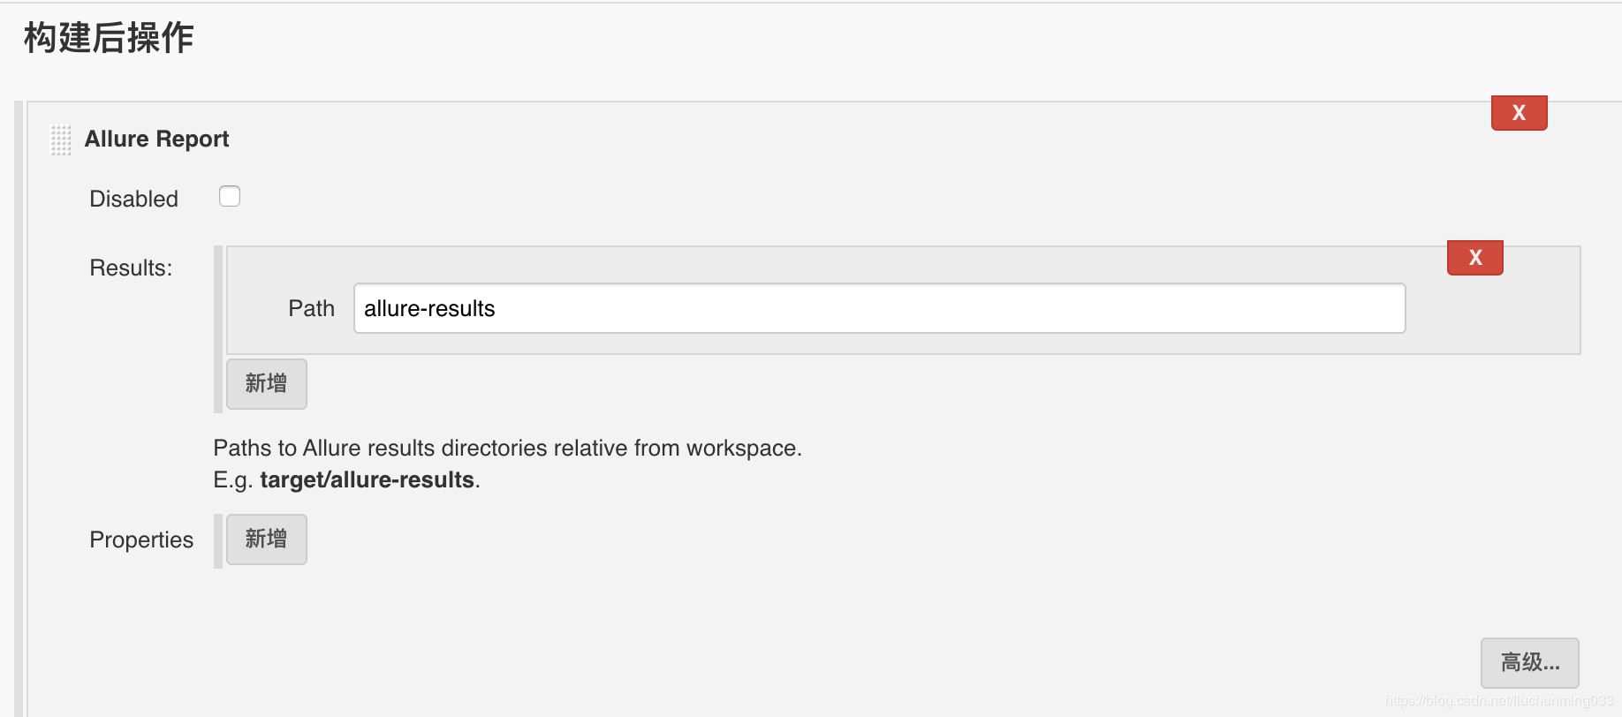Click the Properties label
Viewport: 1622px width, 717px height.
tap(141, 540)
